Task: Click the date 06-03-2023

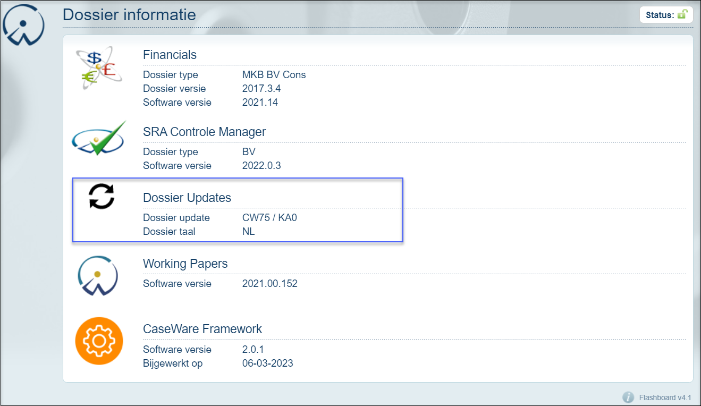Action: pos(267,363)
